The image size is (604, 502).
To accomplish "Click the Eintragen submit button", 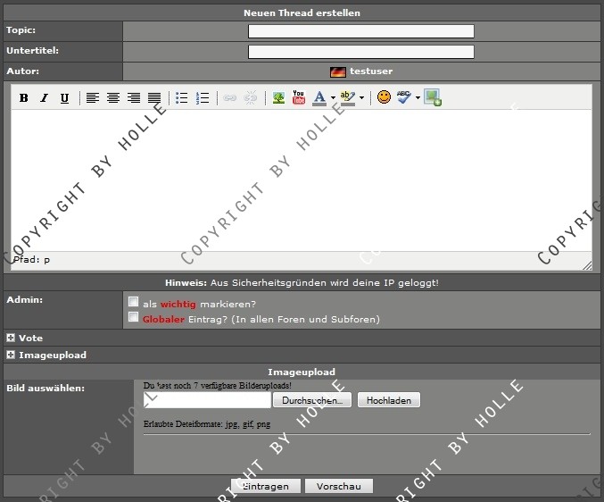I will 264,487.
